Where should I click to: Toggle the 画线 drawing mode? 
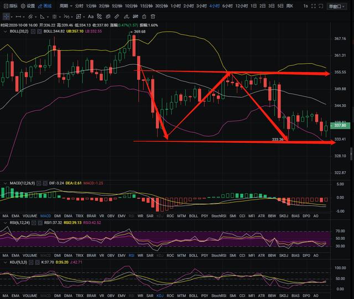[x=45, y=6]
